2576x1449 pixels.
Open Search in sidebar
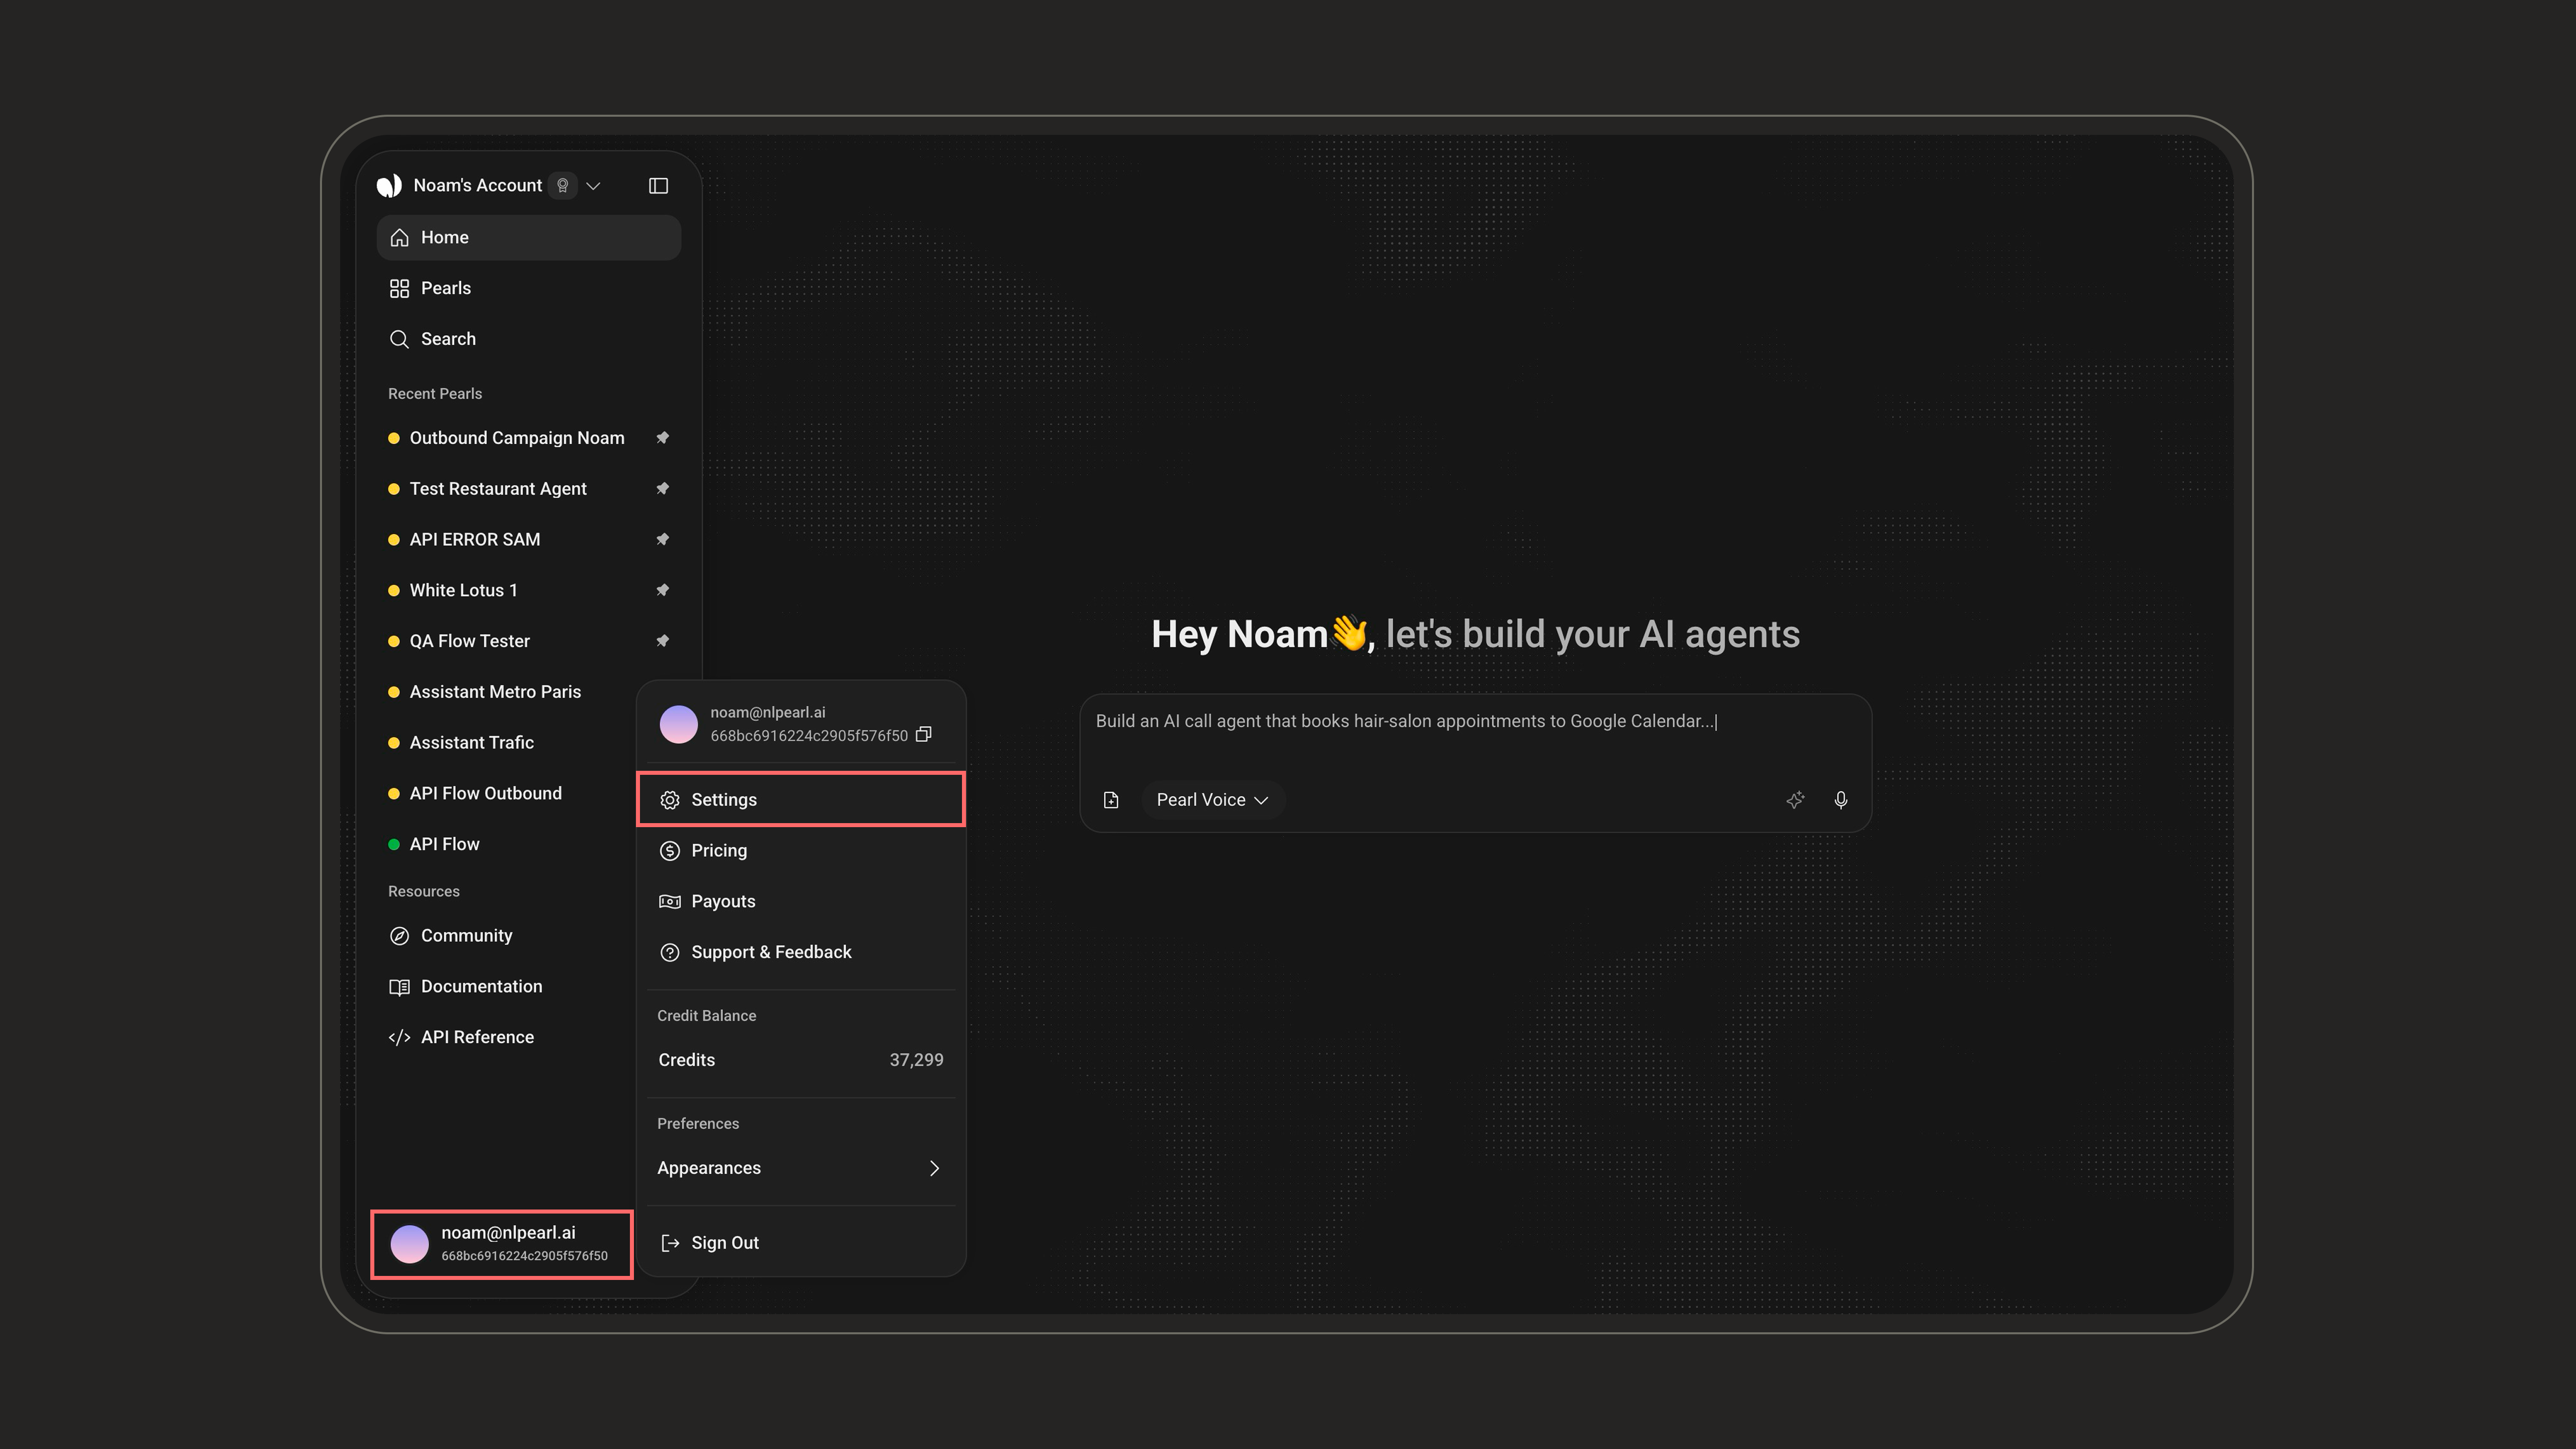click(528, 339)
